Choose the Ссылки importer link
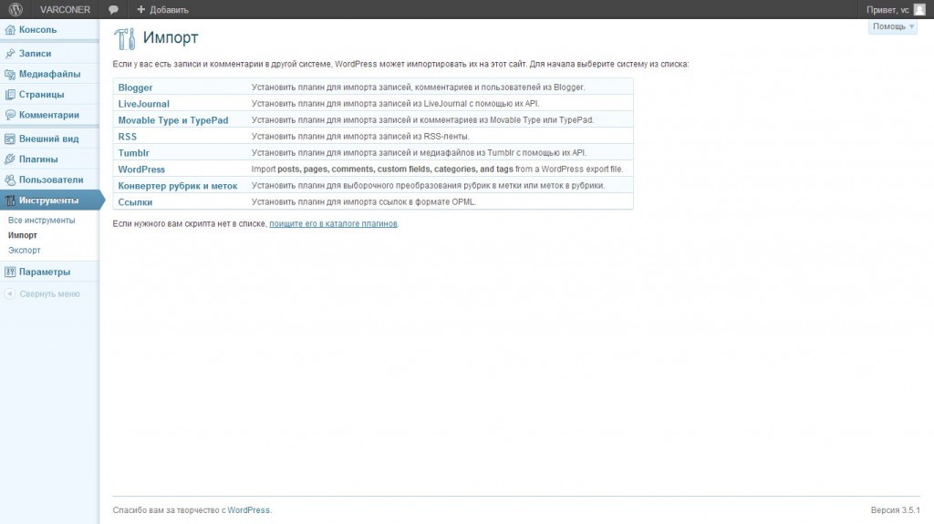The image size is (934, 524). pos(135,202)
